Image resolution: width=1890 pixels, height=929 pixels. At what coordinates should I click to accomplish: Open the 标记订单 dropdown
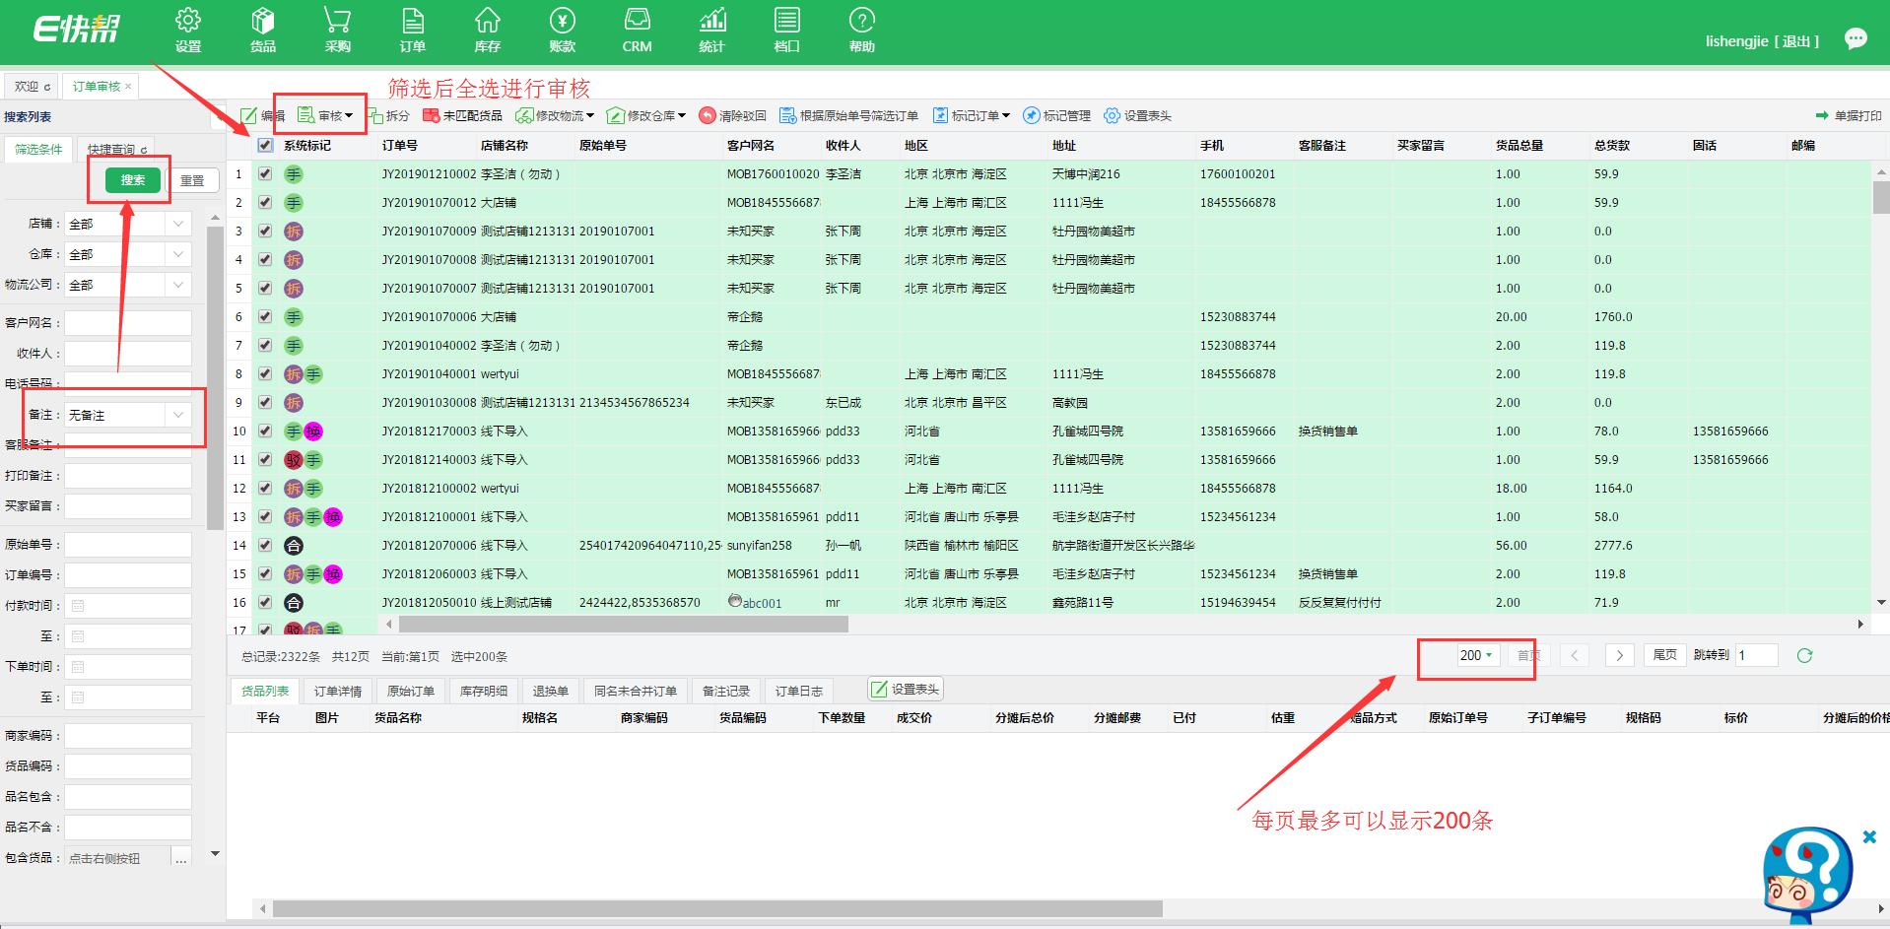[971, 115]
